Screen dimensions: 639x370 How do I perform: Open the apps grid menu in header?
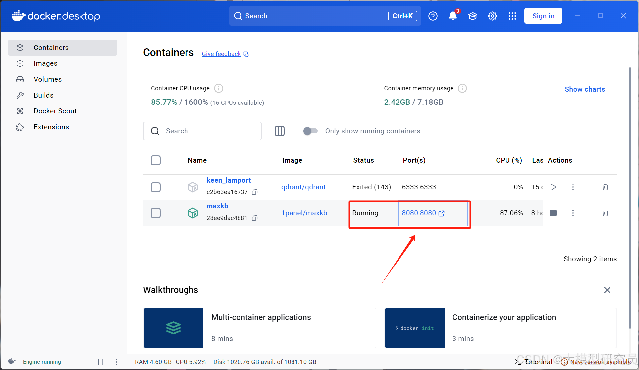click(x=512, y=16)
